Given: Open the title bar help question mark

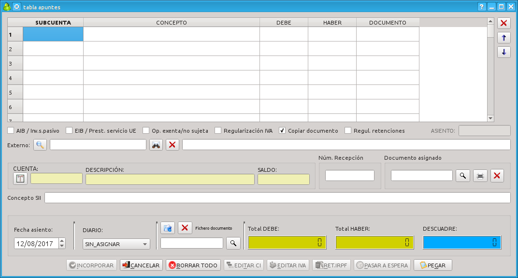Looking at the screenshot, I should tap(482, 7).
